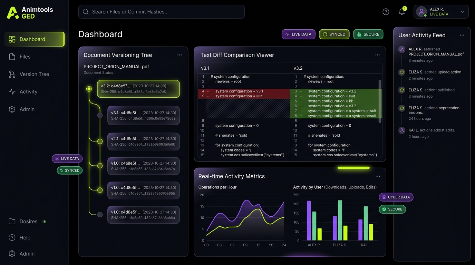
Task: Click the Search Files or Commit Hashes field
Action: (162, 12)
